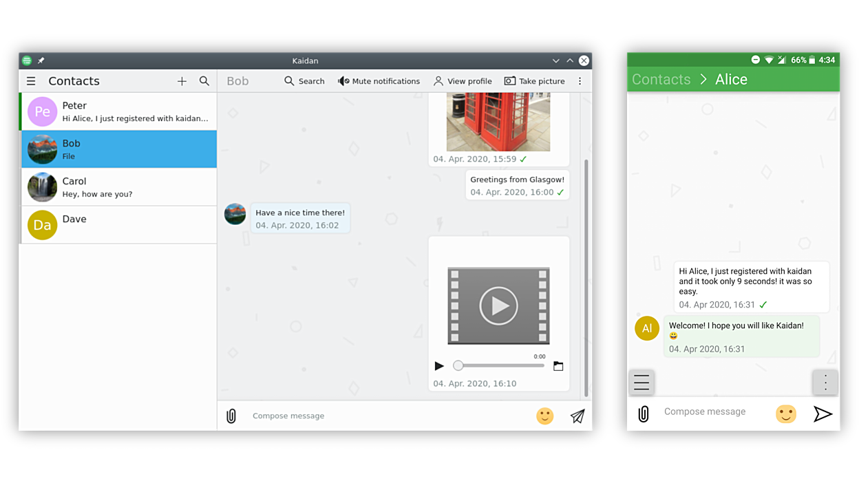Open the chat toolbar overflow menu

[580, 81]
